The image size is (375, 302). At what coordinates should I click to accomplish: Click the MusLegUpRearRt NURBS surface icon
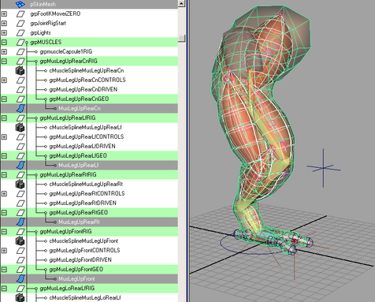20,222
